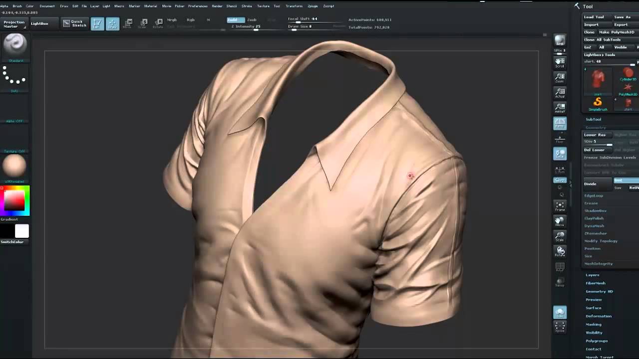Toggle Transp transparency mode

560,282
